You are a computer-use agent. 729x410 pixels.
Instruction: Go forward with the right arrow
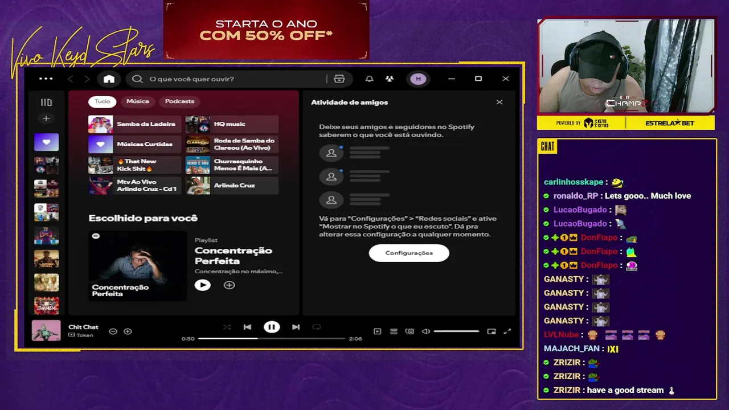pyautogui.click(x=87, y=79)
